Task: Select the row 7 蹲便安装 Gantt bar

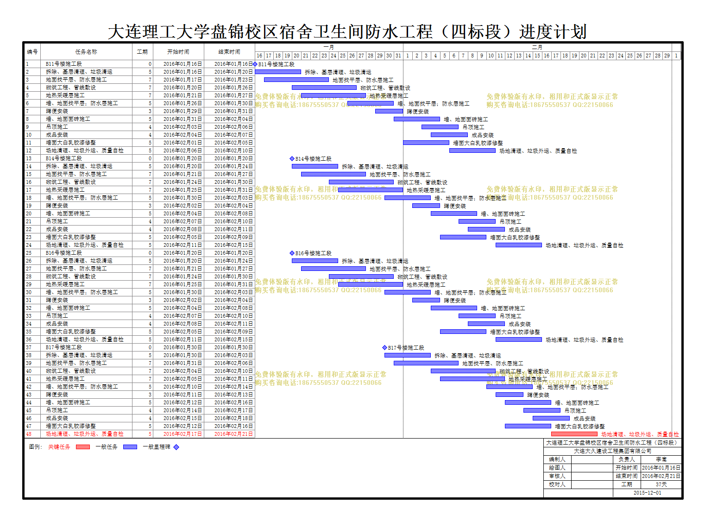Action: click(x=389, y=111)
